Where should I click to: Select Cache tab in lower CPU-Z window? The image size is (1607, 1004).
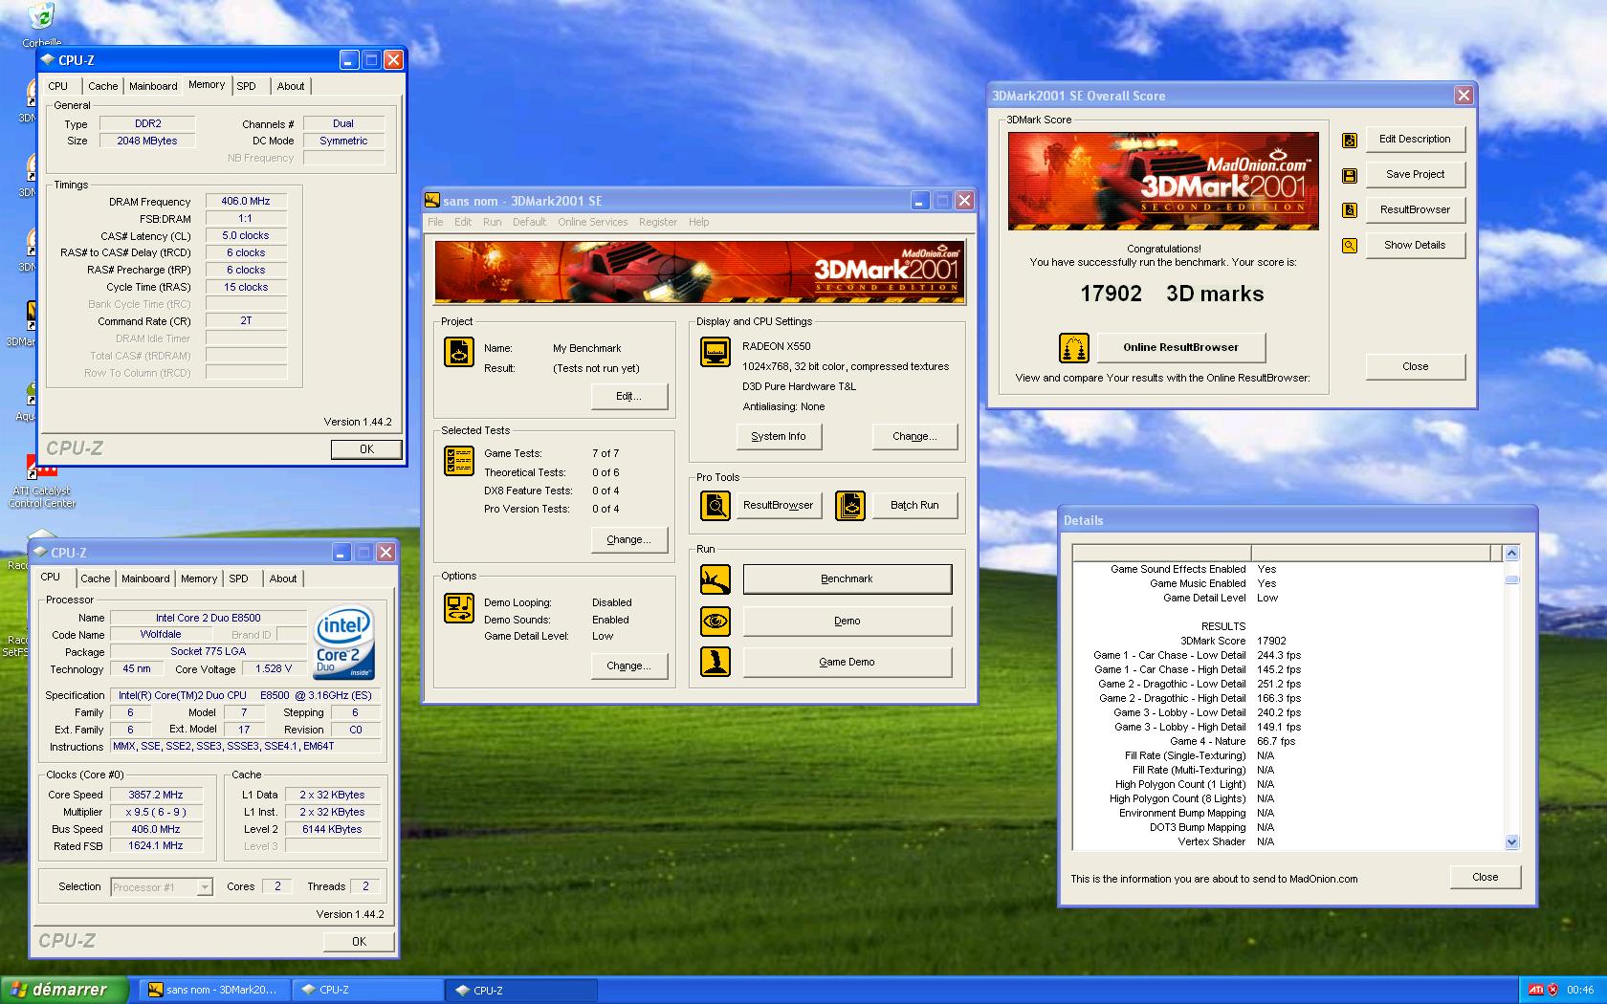coord(95,578)
